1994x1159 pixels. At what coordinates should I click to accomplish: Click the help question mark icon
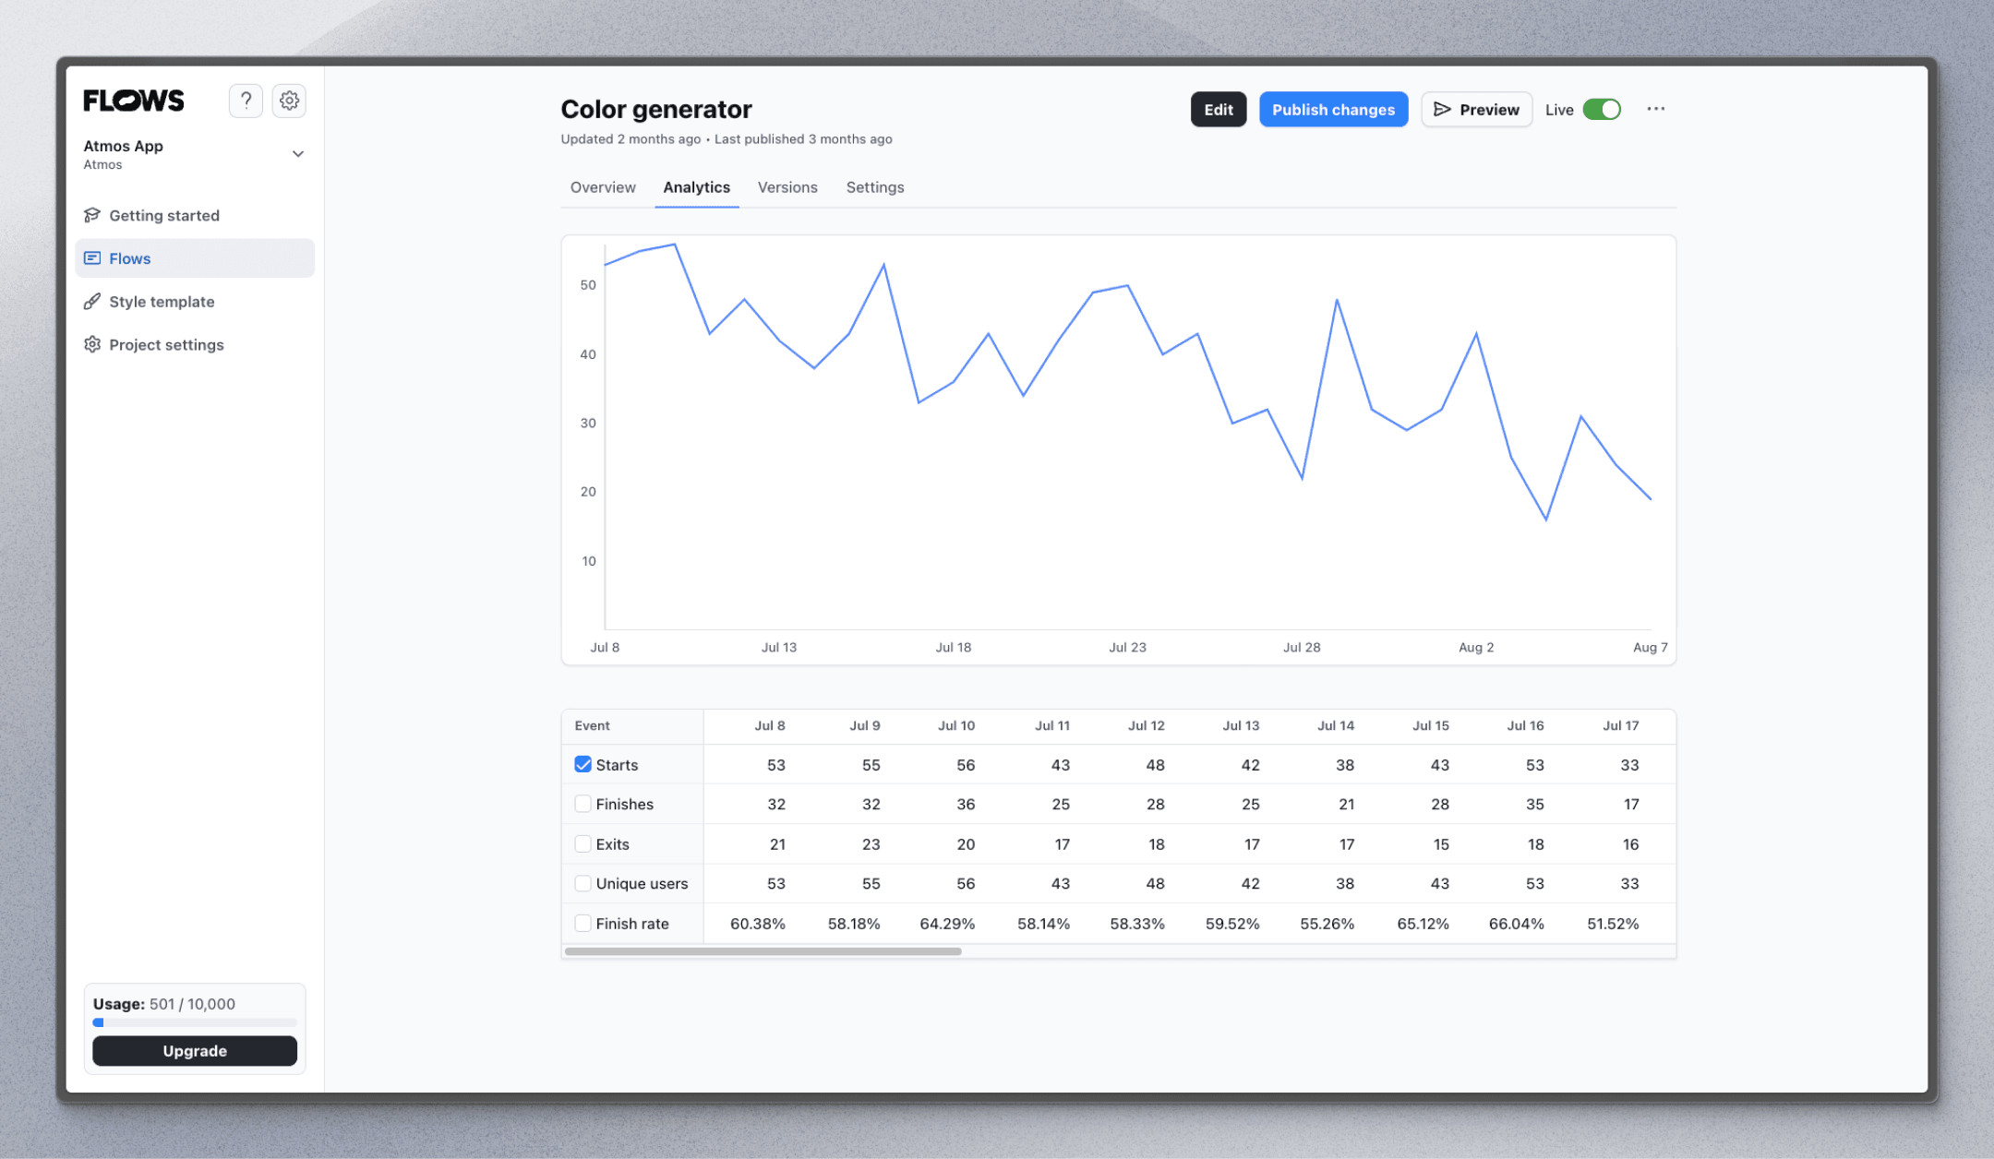tap(245, 100)
